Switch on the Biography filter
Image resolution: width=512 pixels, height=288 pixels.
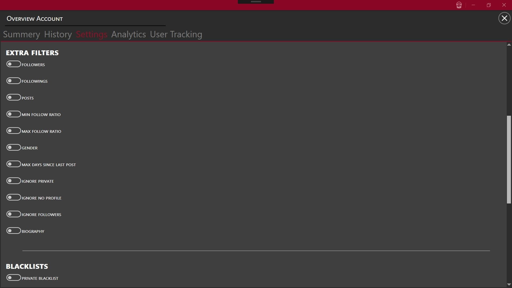pos(14,231)
